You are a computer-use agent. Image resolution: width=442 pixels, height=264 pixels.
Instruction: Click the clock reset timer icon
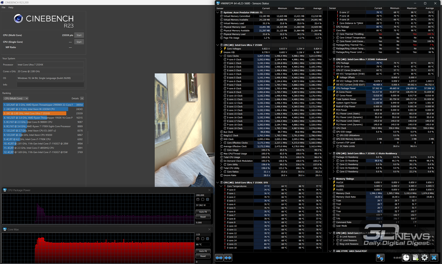tap(406, 258)
